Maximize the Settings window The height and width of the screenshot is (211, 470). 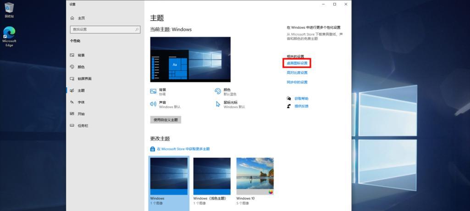point(335,4)
